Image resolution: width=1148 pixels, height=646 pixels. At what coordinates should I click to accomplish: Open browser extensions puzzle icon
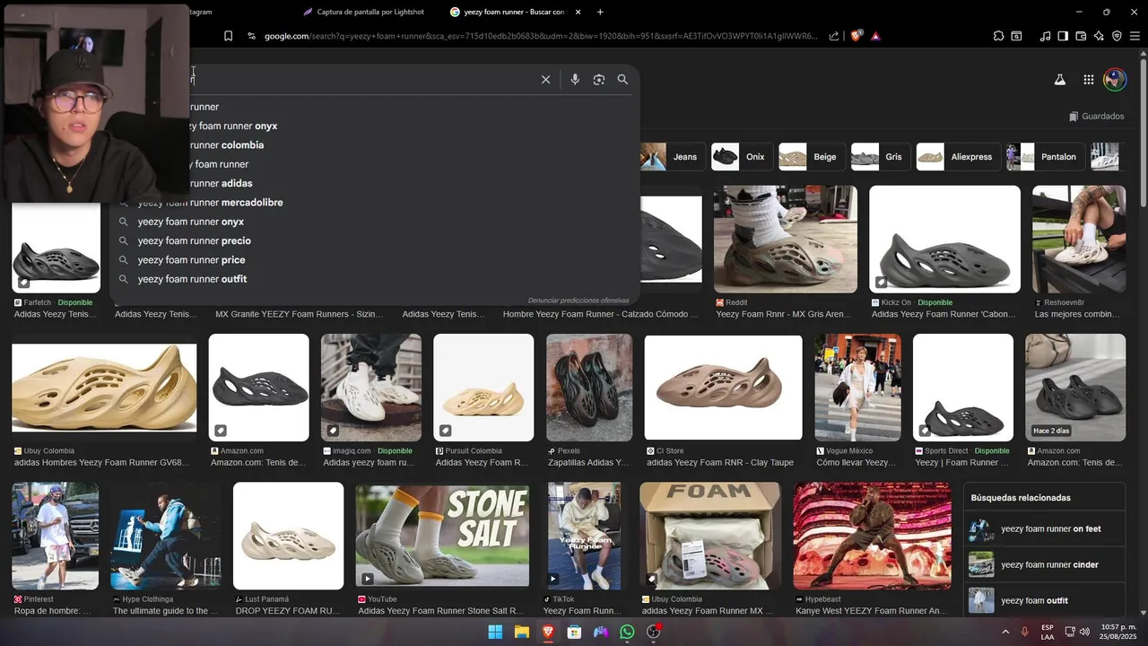[998, 36]
